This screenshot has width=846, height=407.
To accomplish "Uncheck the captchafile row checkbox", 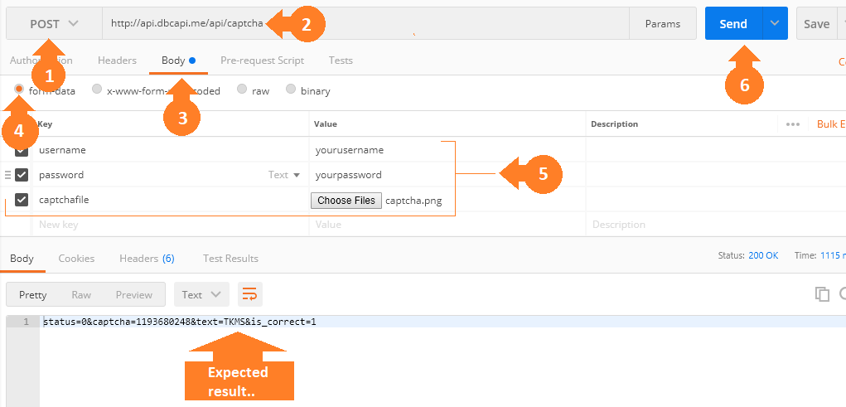I will [x=22, y=200].
